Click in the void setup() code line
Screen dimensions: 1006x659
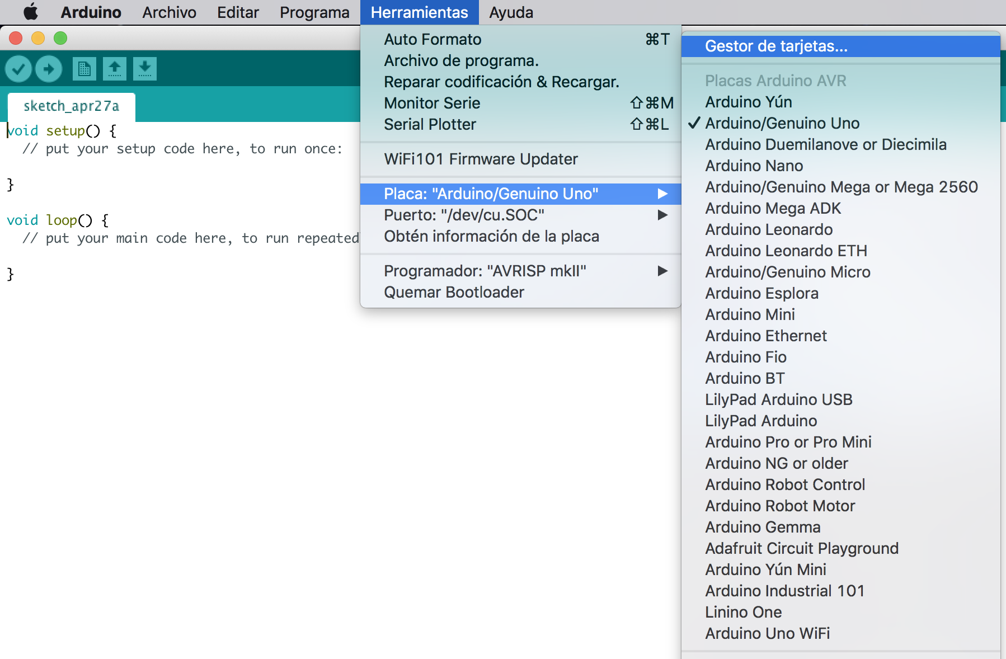[x=62, y=131]
